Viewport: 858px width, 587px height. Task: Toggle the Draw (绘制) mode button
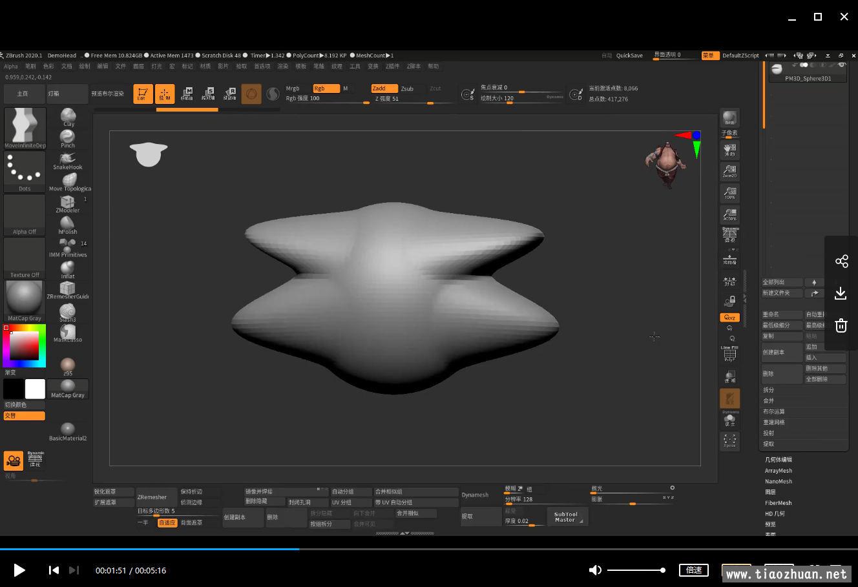tap(165, 94)
